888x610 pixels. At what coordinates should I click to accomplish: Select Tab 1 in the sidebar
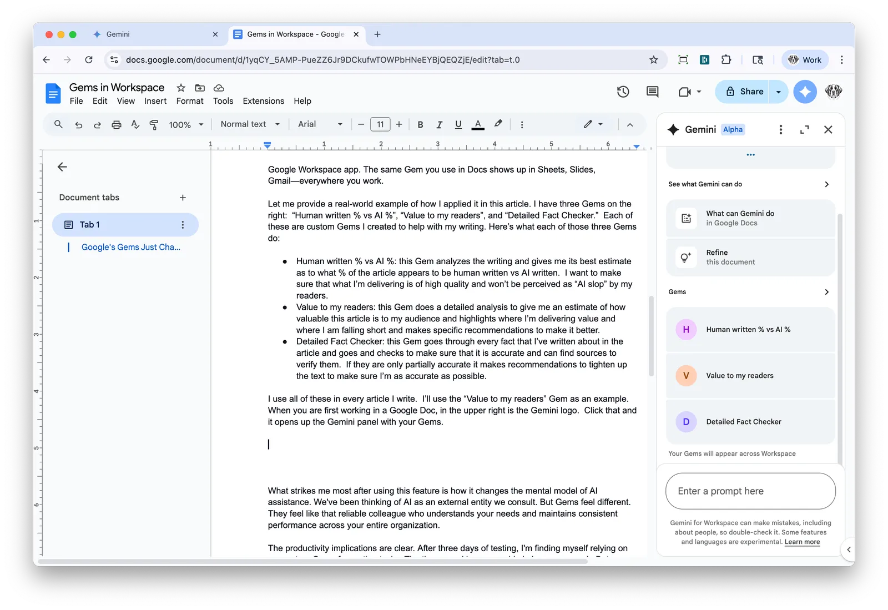click(x=125, y=225)
